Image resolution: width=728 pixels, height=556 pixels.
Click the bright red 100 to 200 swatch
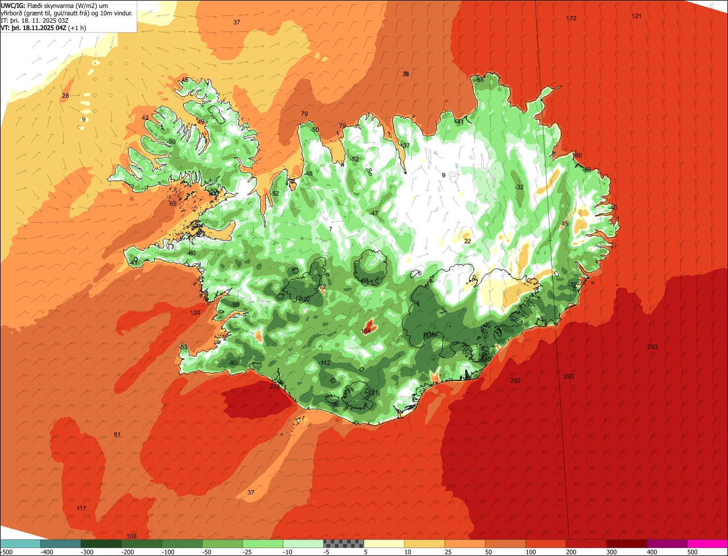tap(546, 543)
